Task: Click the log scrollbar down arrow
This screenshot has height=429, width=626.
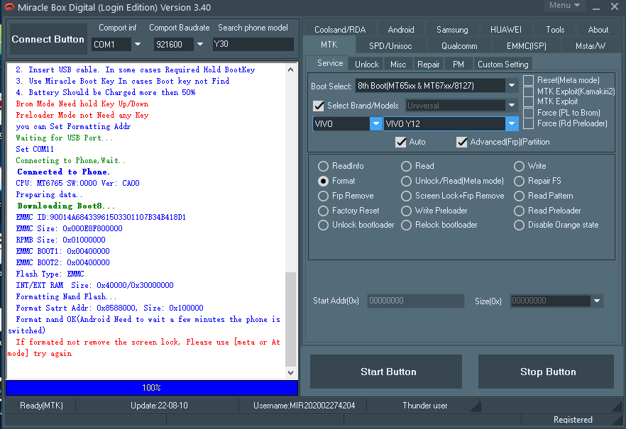Action: pos(291,373)
